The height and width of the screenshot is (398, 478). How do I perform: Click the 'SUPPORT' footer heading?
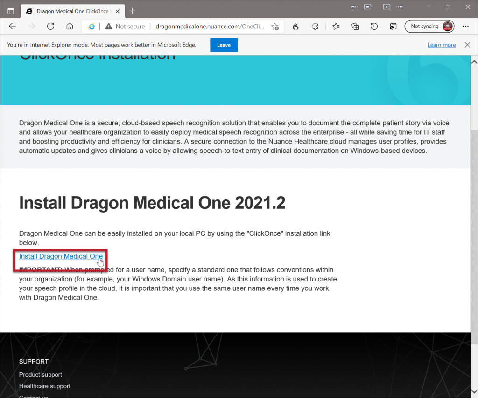click(34, 362)
